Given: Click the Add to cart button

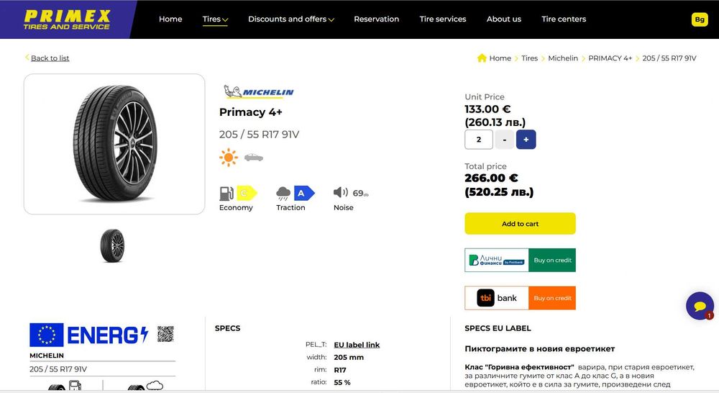Looking at the screenshot, I should pyautogui.click(x=520, y=224).
